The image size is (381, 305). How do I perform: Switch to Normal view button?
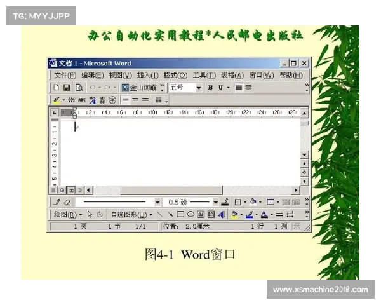pos(53,190)
